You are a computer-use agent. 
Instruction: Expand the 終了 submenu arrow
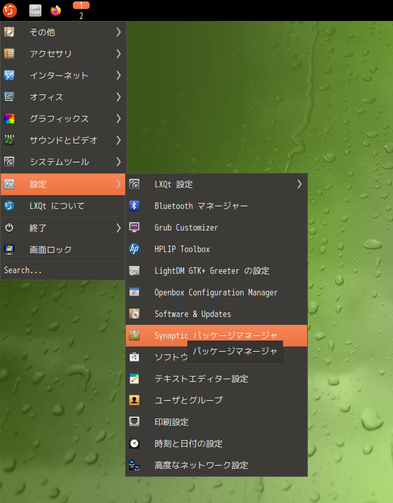119,228
